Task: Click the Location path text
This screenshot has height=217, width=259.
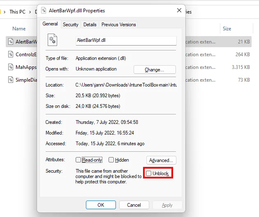Action: [x=126, y=85]
